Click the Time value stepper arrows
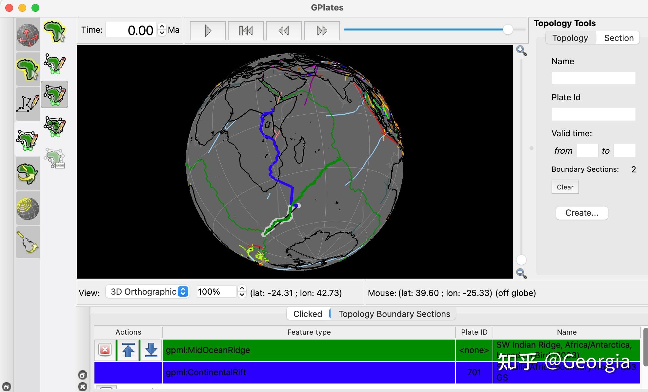Viewport: 648px width, 392px height. pos(162,30)
